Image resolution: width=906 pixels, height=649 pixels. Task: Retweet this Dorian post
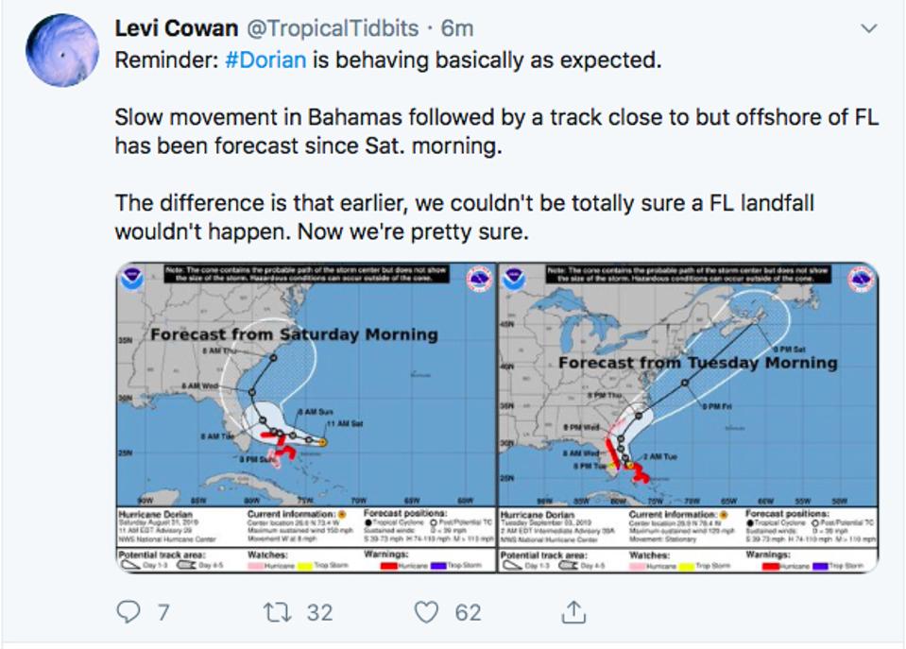(278, 612)
